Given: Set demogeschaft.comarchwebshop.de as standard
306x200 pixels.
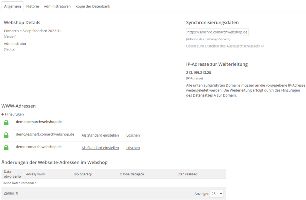Looking at the screenshot, I should 100,135.
